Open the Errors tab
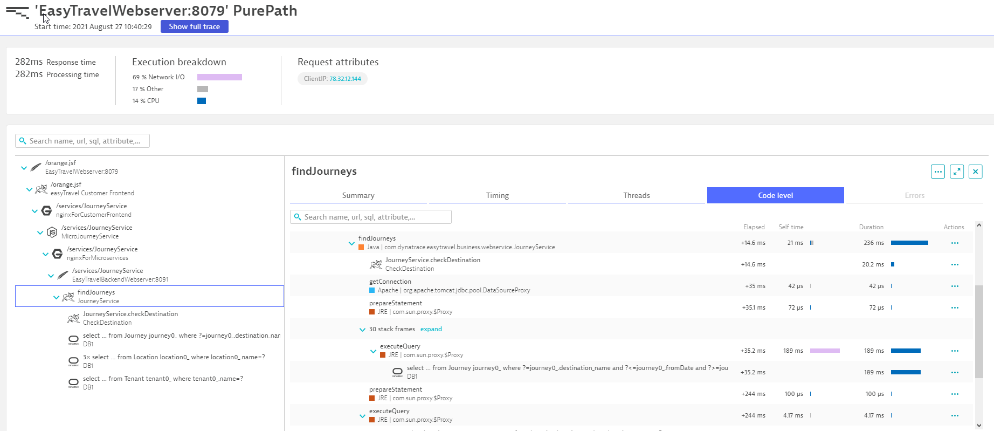Screen dimensions: 994x431 pos(915,195)
